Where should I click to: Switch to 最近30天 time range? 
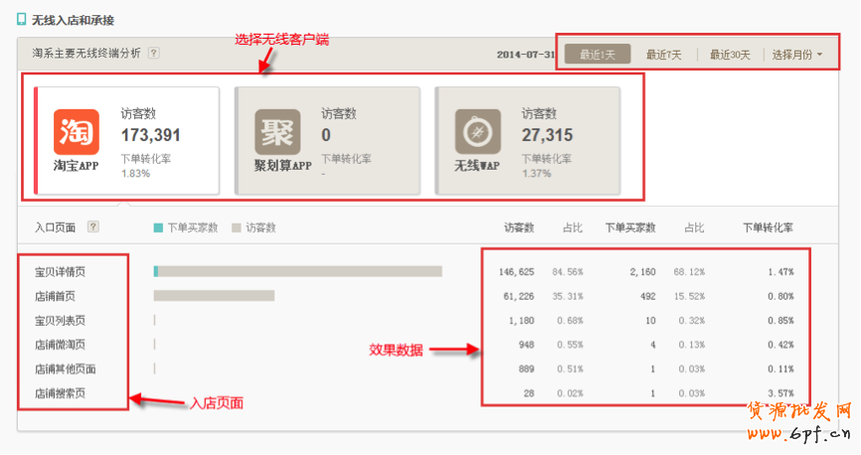point(730,55)
